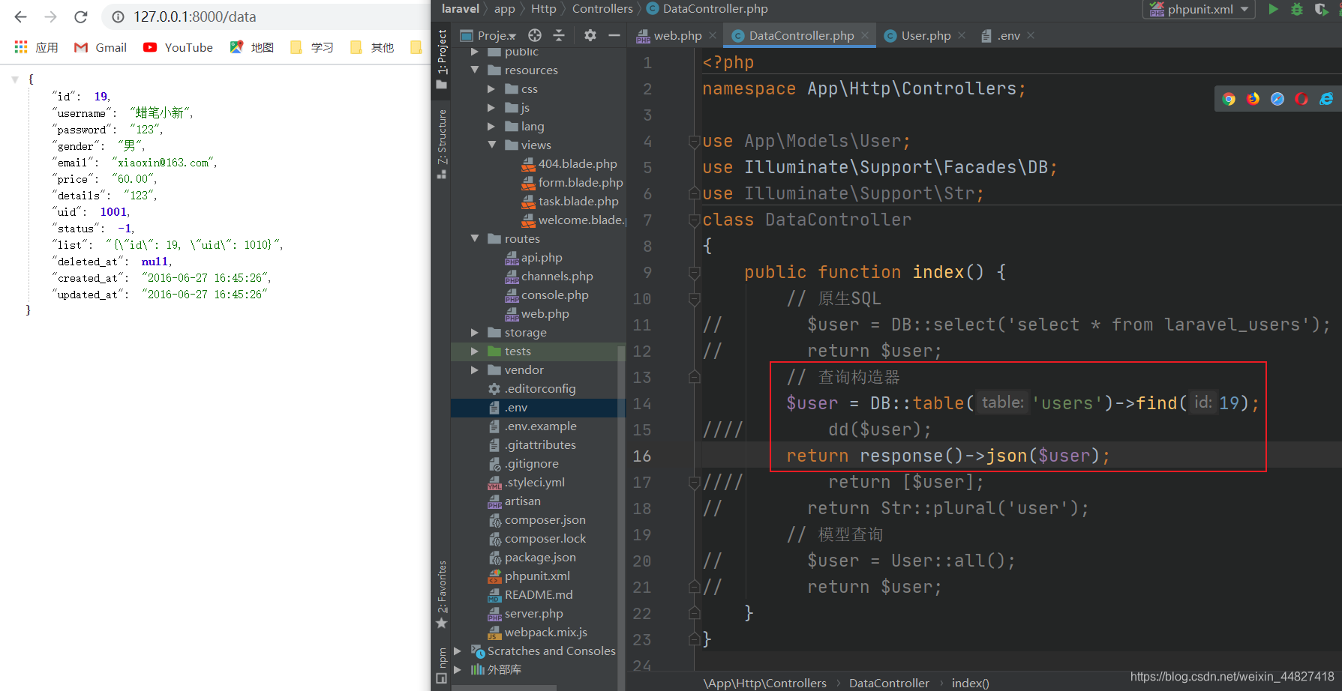This screenshot has width=1342, height=691.
Task: Open in Chrome browser icon in editor
Action: (1229, 99)
